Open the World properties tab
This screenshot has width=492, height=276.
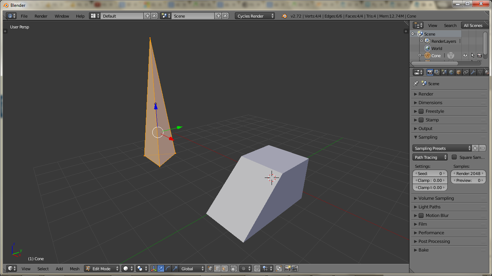point(451,72)
